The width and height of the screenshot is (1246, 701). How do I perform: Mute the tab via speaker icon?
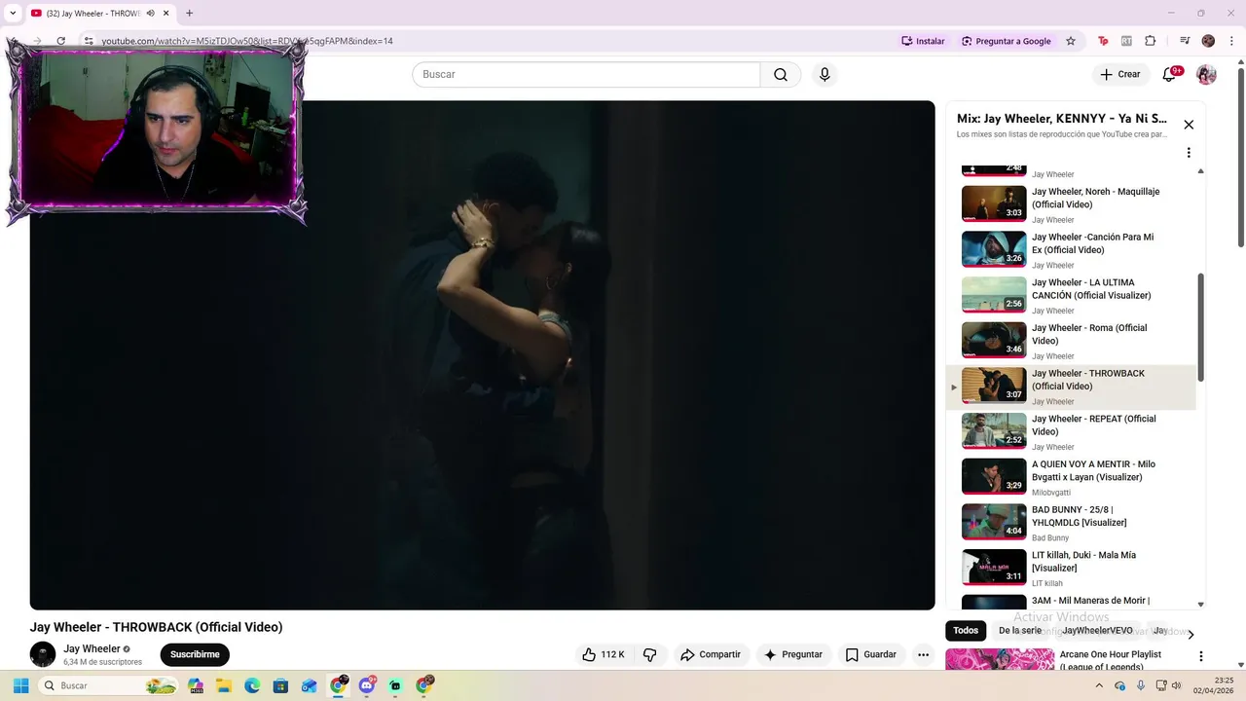pos(150,14)
